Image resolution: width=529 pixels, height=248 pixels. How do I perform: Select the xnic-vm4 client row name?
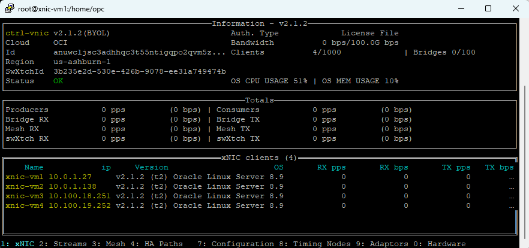click(x=24, y=205)
